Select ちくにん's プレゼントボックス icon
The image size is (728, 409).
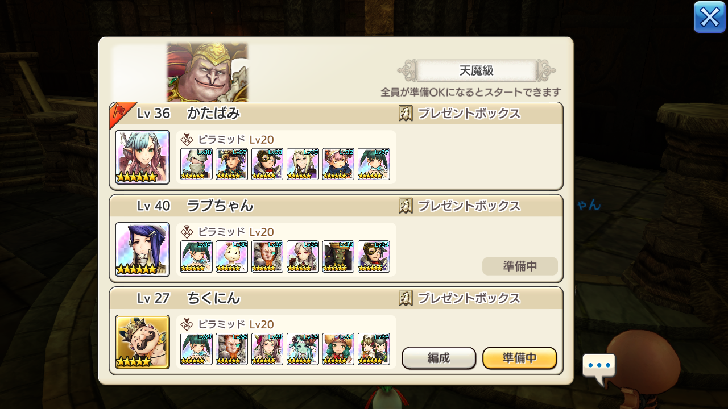(x=406, y=298)
